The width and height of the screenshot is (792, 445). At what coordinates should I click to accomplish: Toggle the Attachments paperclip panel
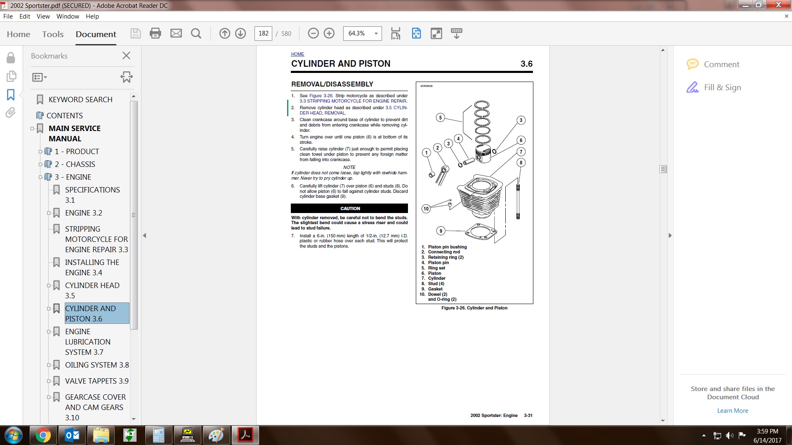point(11,112)
